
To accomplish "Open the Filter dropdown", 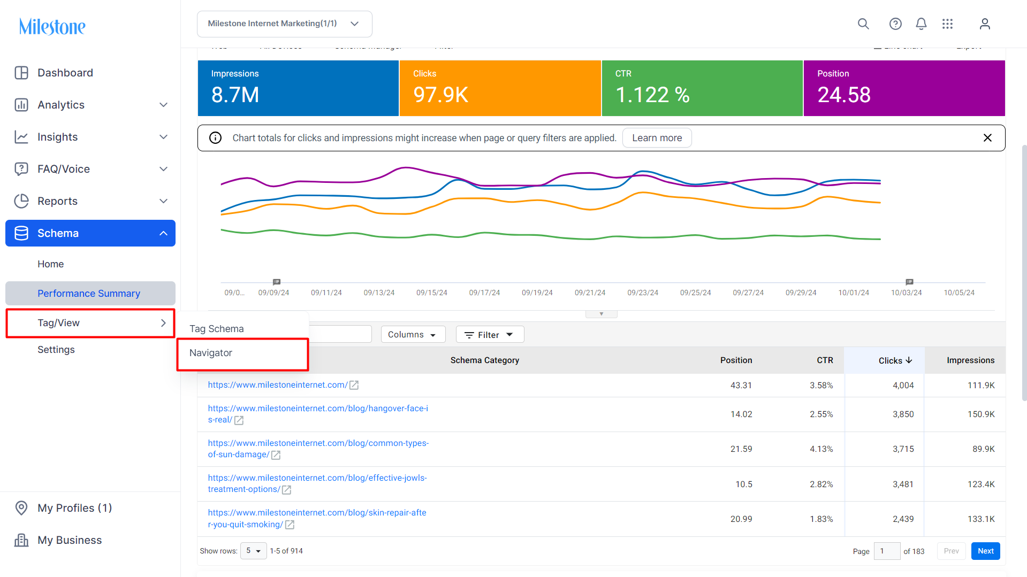I will click(x=490, y=335).
